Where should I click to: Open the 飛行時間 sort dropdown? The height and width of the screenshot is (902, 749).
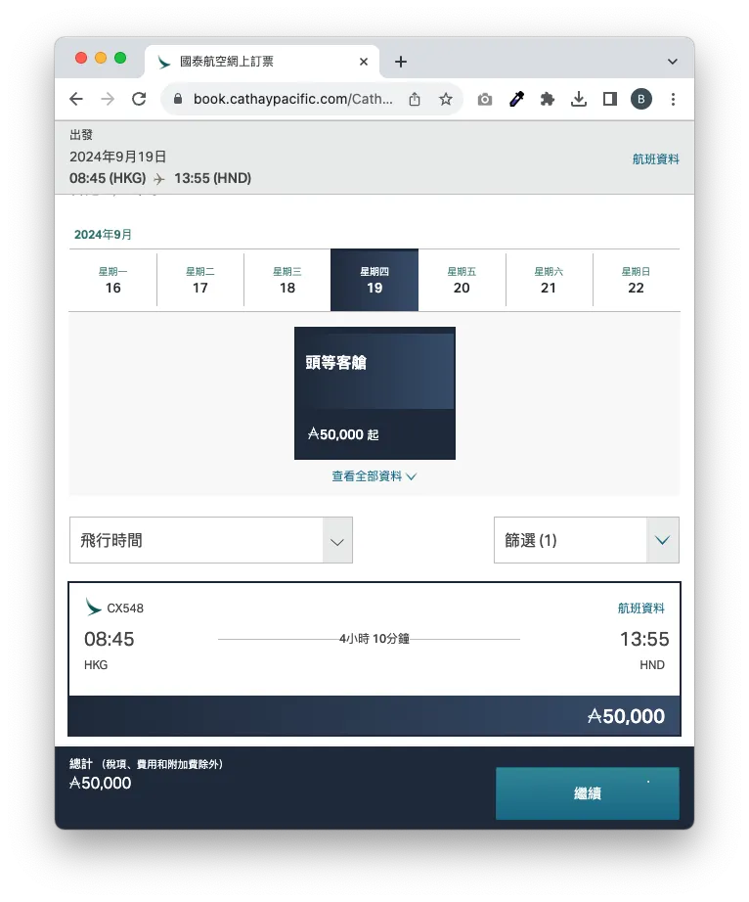[211, 540]
